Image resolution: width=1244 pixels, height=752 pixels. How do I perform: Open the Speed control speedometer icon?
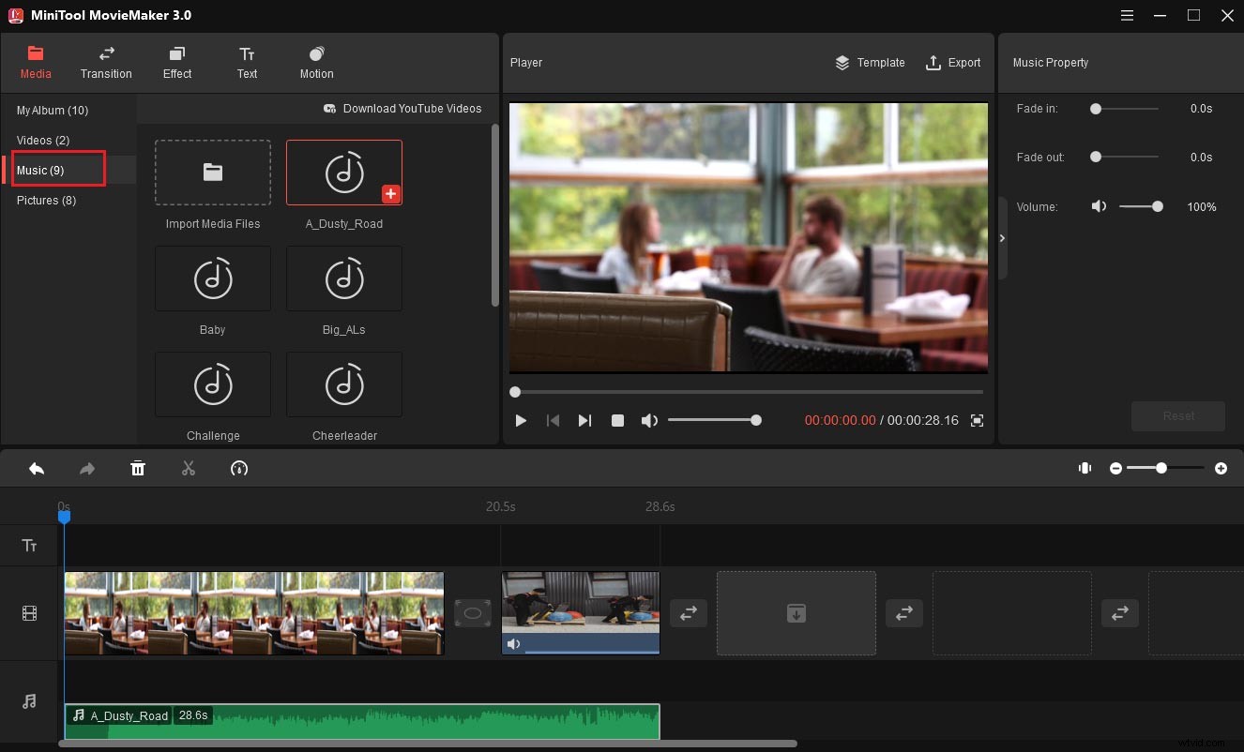click(239, 468)
